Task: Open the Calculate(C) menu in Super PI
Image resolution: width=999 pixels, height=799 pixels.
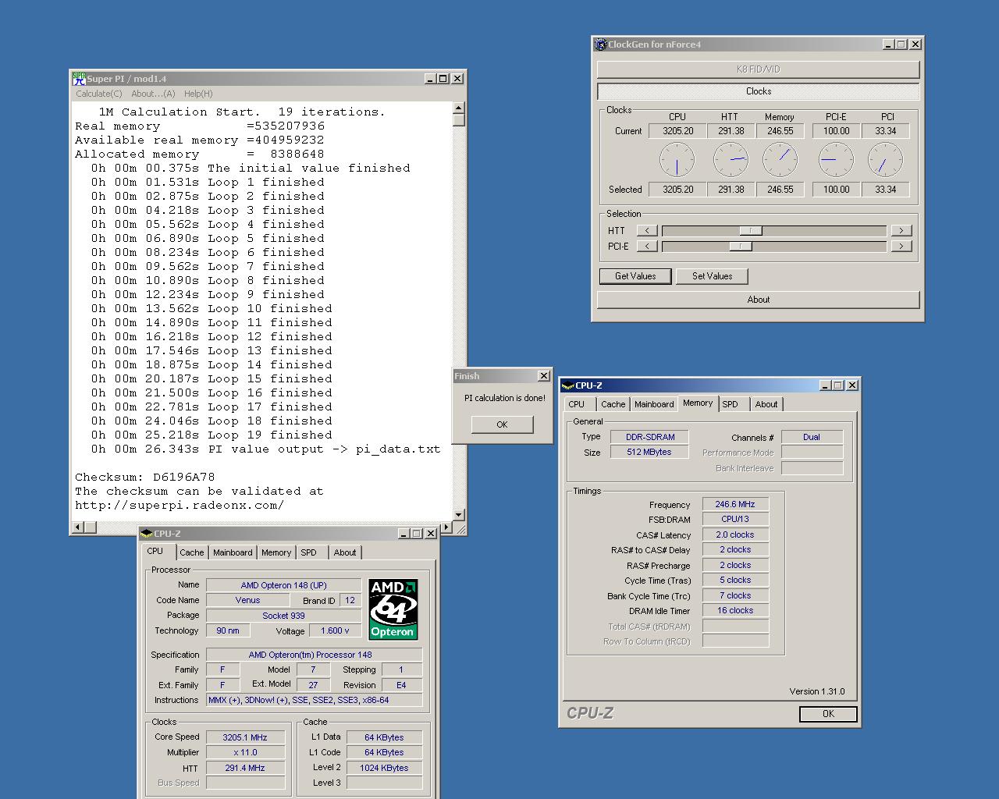Action: click(99, 94)
